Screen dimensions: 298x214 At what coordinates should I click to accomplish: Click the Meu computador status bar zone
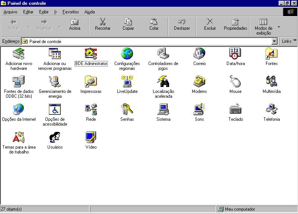click(257, 209)
